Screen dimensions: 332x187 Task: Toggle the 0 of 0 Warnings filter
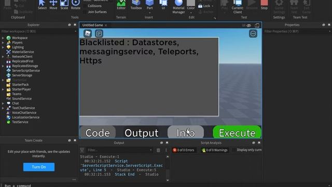point(215,150)
